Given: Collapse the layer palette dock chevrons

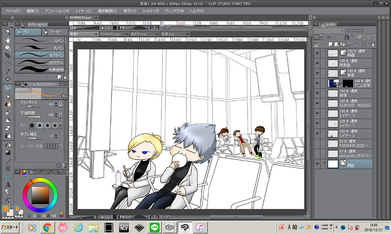Looking at the screenshot, I should click(314, 17).
